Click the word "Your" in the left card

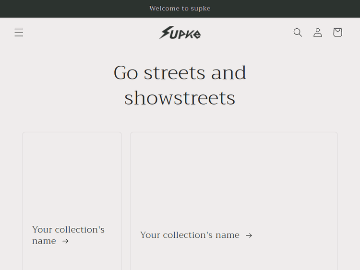coord(42,230)
